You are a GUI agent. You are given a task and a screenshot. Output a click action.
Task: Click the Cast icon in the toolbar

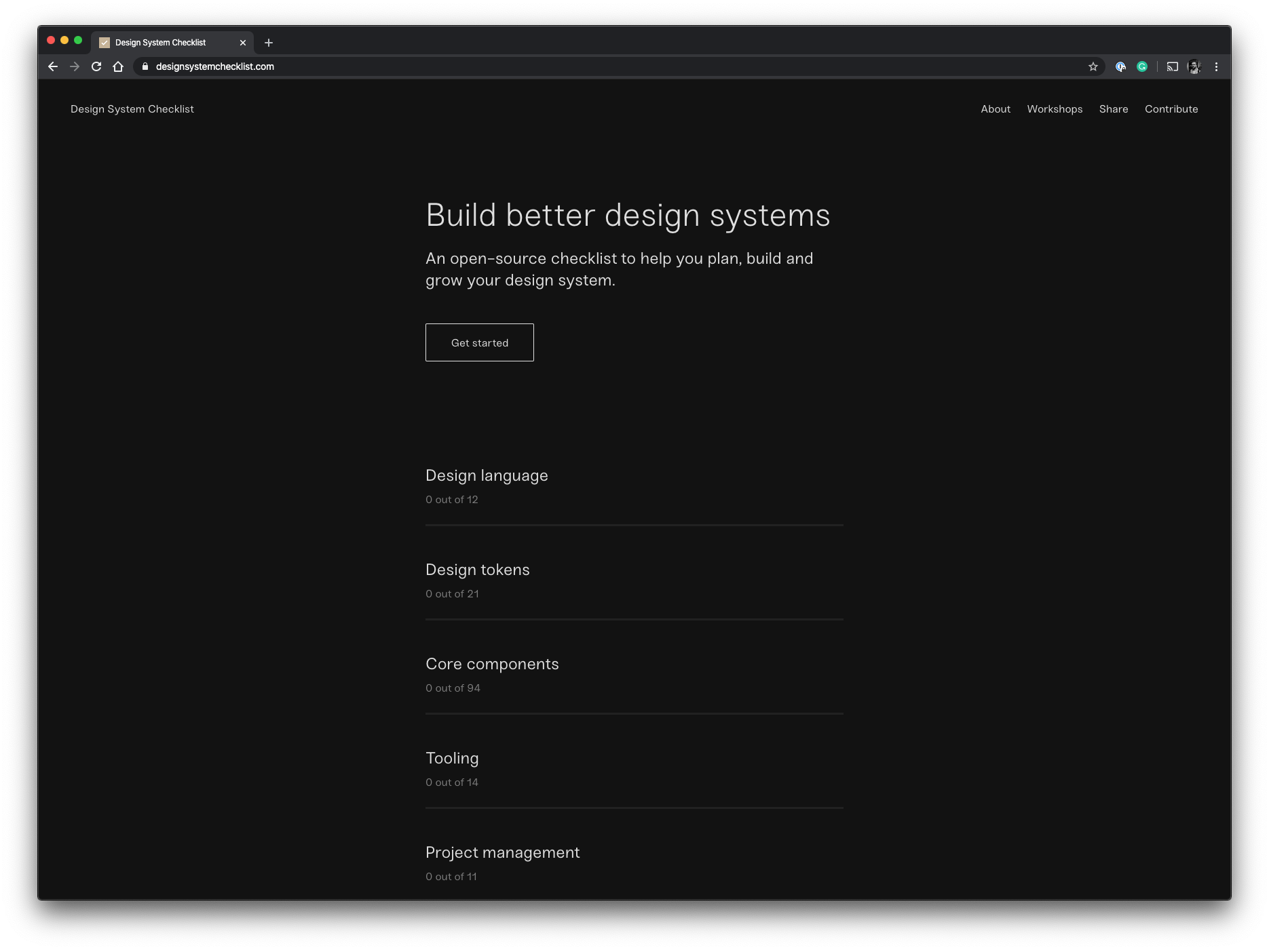[x=1172, y=66]
